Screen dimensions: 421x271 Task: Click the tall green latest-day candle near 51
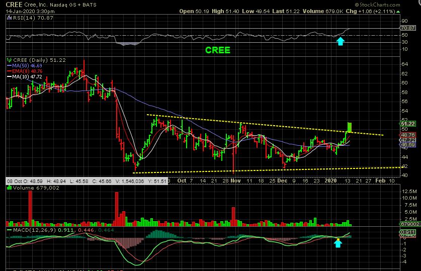pos(350,127)
